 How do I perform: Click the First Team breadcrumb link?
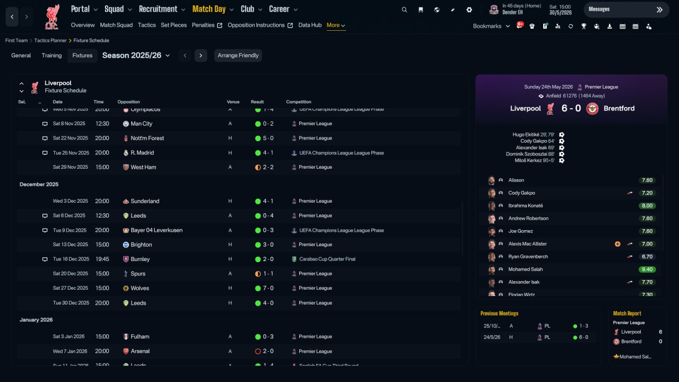point(16,41)
